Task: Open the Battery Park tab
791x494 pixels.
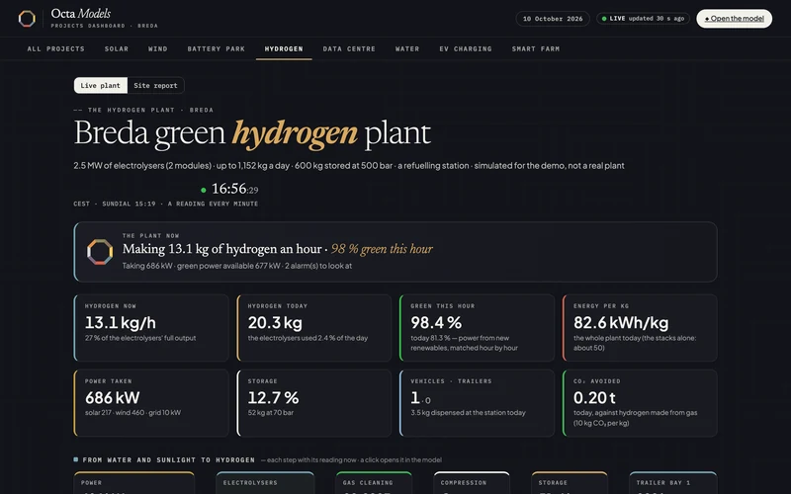Action: click(217, 48)
